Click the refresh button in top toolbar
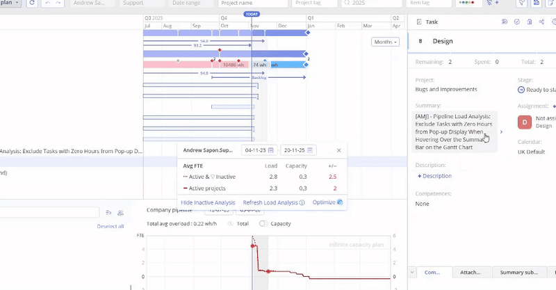Viewport: 556px width, 290px height. (x=33, y=3)
